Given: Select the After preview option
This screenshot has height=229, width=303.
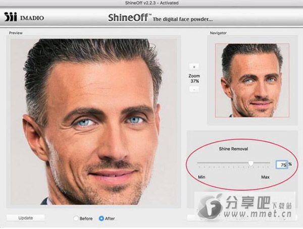Looking at the screenshot, I should point(102,218).
